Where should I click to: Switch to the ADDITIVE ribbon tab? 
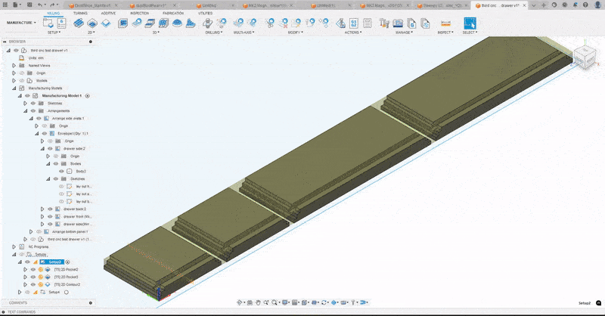pyautogui.click(x=108, y=13)
